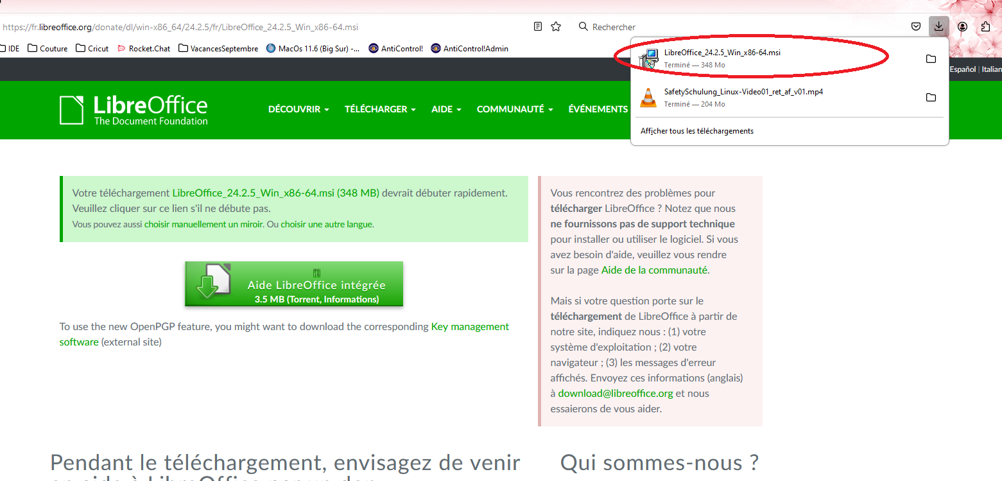This screenshot has width=1002, height=481.
Task: Click choisir une autre langue link
Action: coord(327,224)
